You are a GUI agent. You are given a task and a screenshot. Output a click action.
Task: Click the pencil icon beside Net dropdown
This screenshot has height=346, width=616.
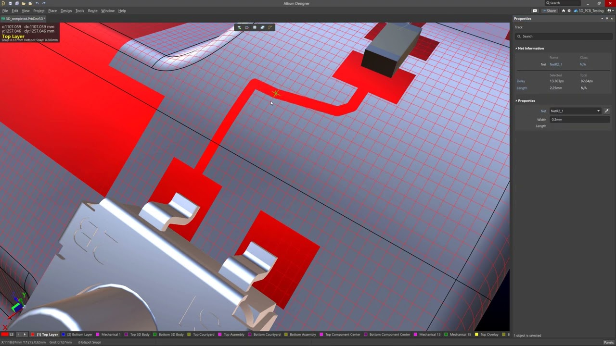coord(606,111)
